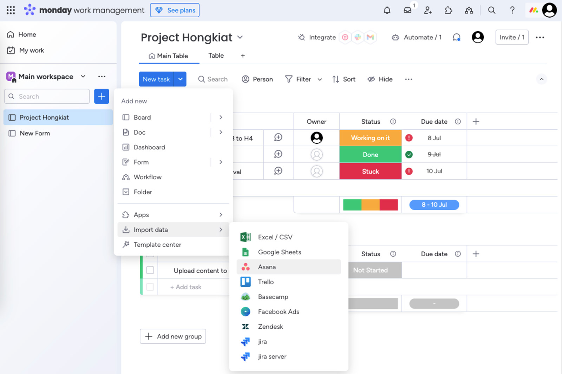Expand the Form submenu arrow
Screen dimensions: 562x374
tap(221, 162)
